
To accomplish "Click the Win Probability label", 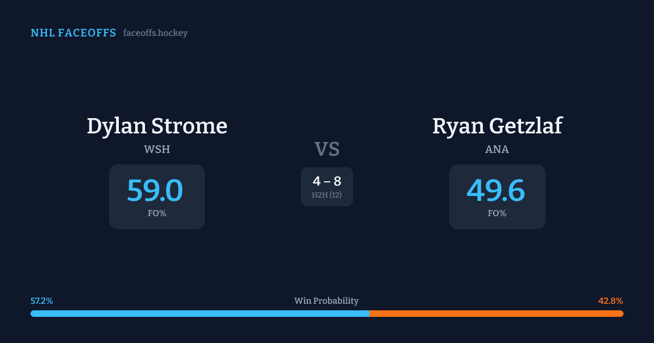I will [x=326, y=301].
